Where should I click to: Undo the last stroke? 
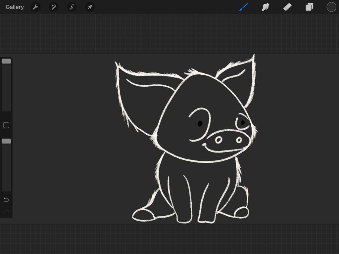(x=6, y=199)
